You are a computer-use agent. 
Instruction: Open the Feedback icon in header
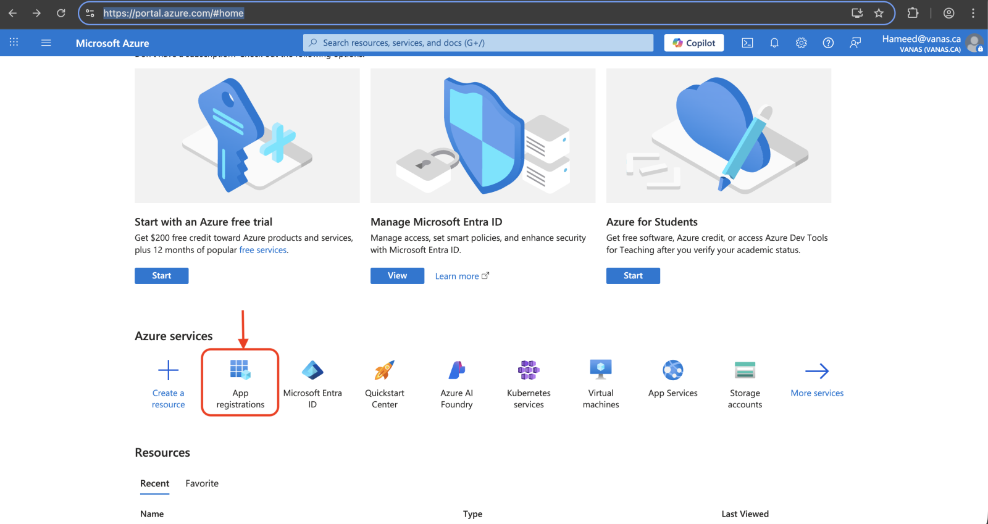pos(855,43)
